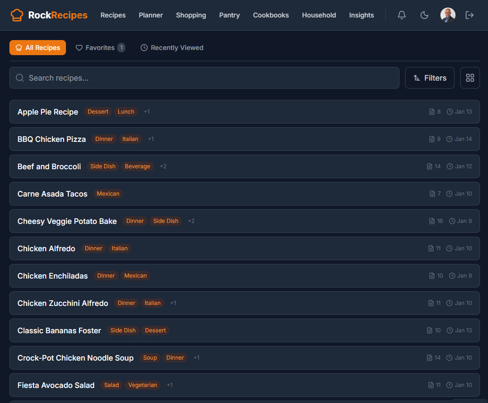The image size is (488, 403).
Task: Switch to grid view layout
Action: click(x=470, y=78)
